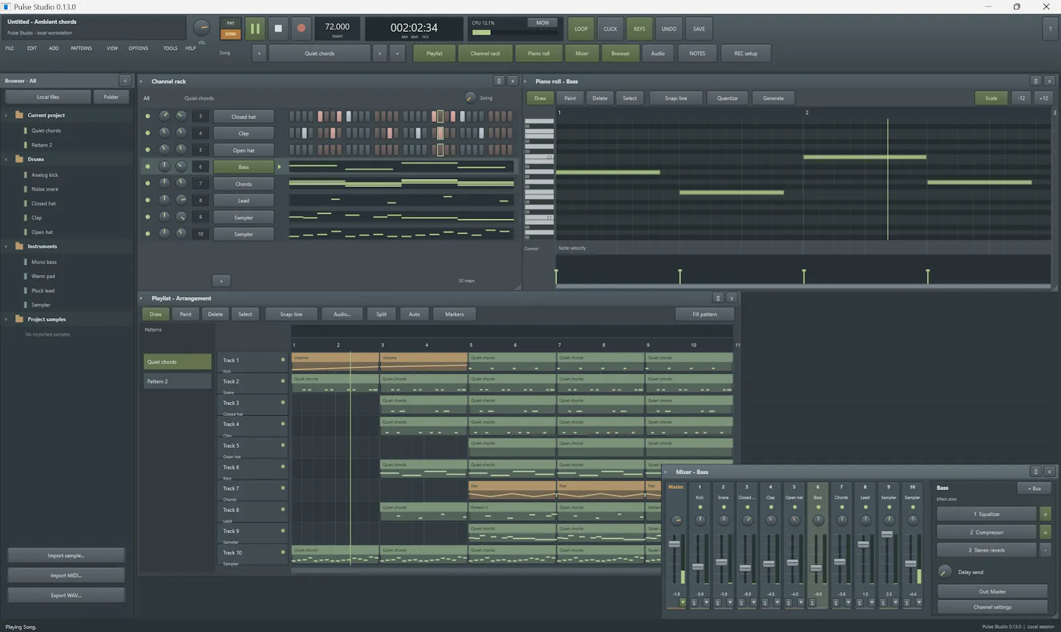Click the play arrow beside Bass channel

279,167
